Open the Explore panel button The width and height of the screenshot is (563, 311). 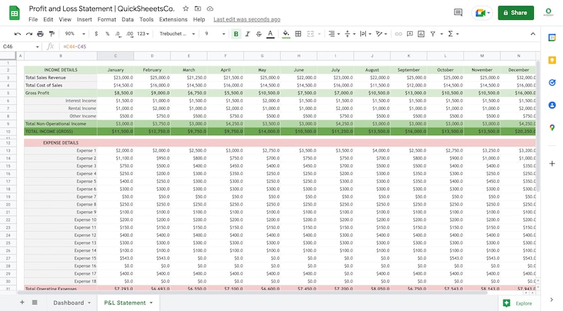click(x=518, y=303)
